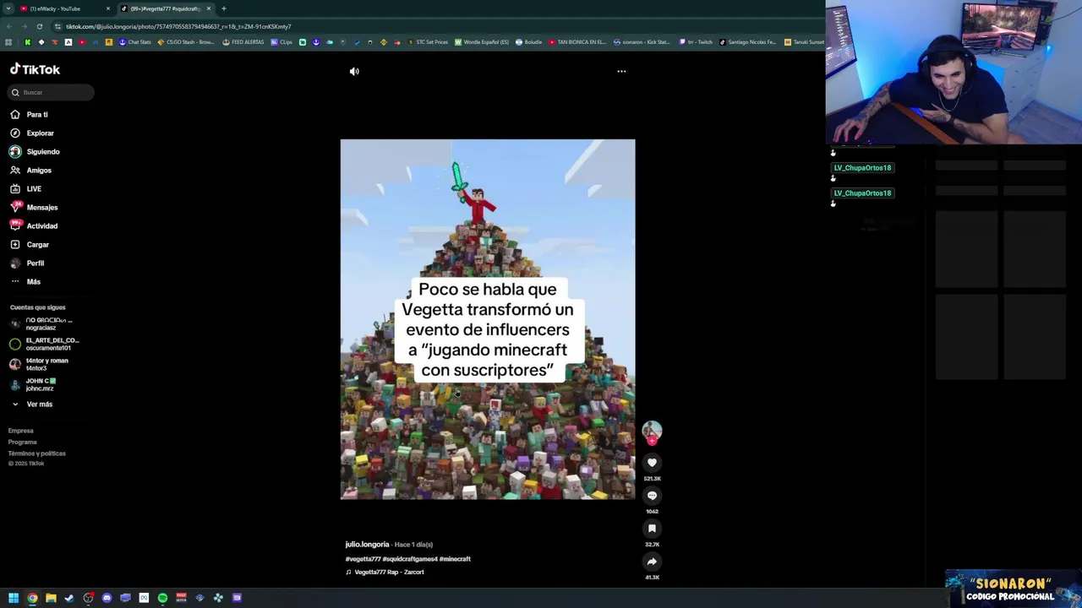Open the Para ti feed
The height and width of the screenshot is (608, 1082).
(x=30, y=114)
